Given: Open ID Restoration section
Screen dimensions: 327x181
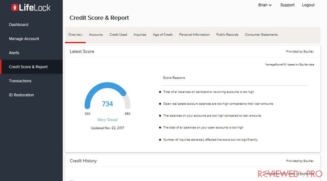Looking at the screenshot, I should [x=21, y=95].
